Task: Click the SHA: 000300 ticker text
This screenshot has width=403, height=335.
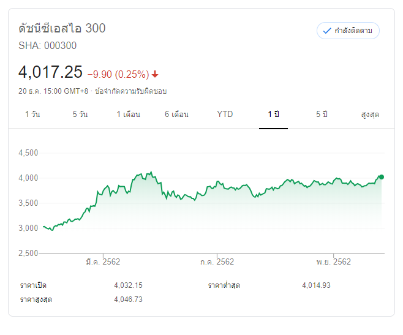Action: (48, 45)
